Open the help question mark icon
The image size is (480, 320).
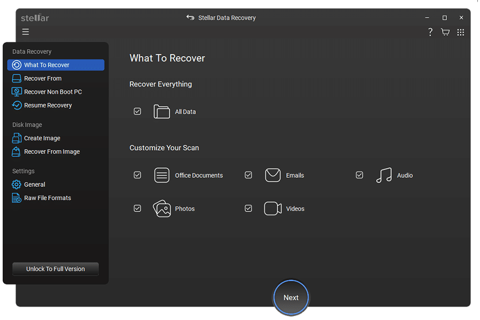430,32
